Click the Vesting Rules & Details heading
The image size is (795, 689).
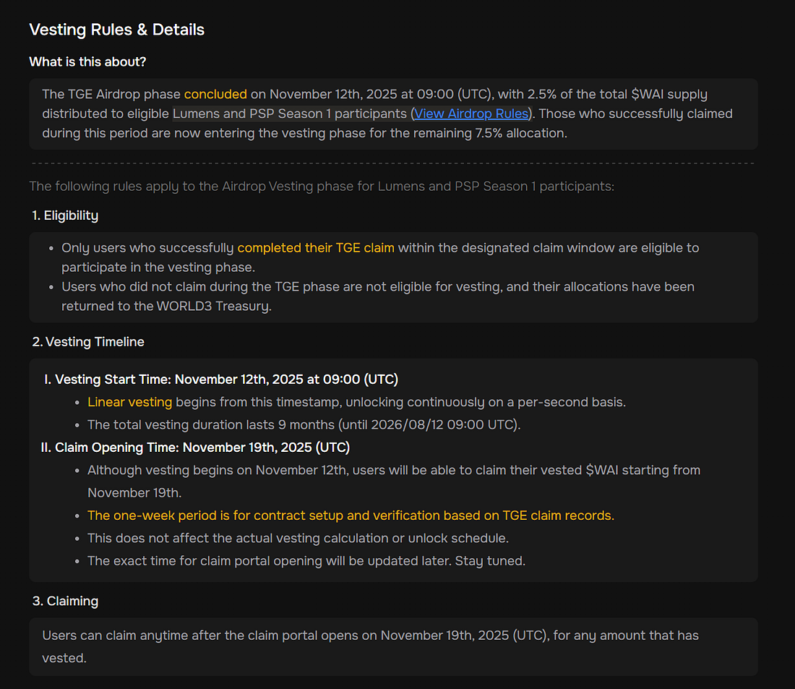point(116,30)
